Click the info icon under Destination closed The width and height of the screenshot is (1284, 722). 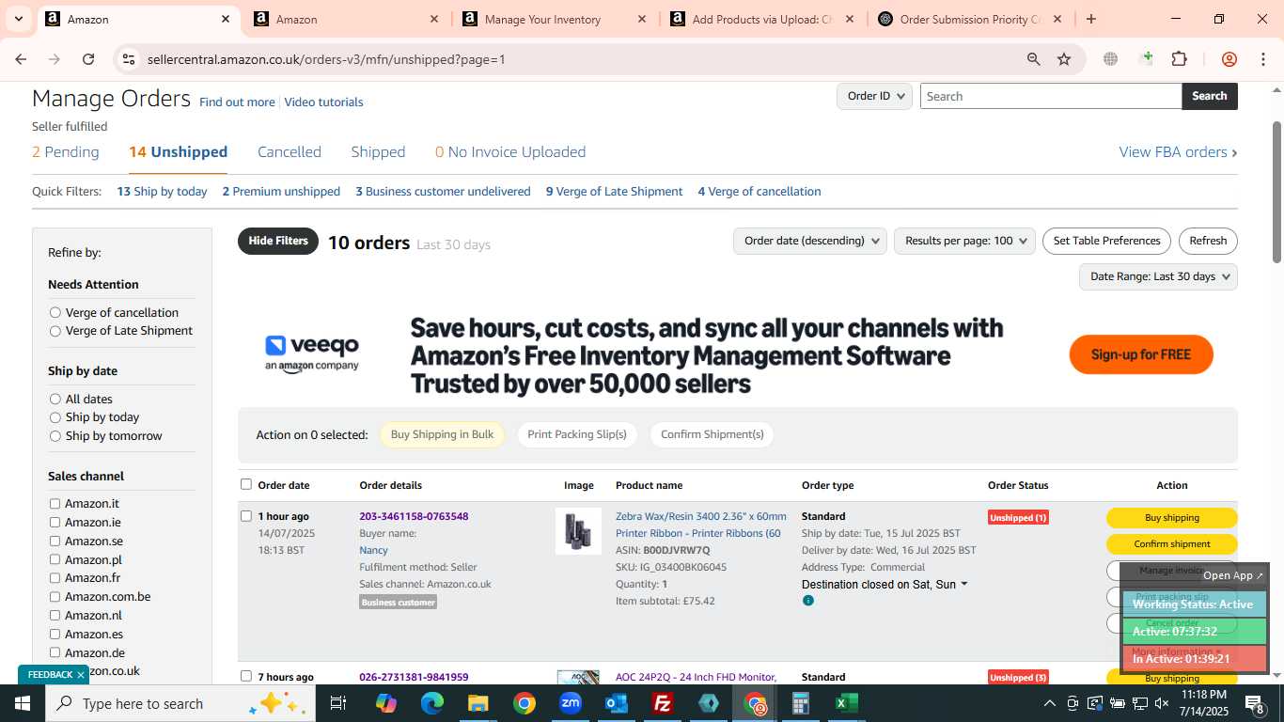click(x=807, y=601)
